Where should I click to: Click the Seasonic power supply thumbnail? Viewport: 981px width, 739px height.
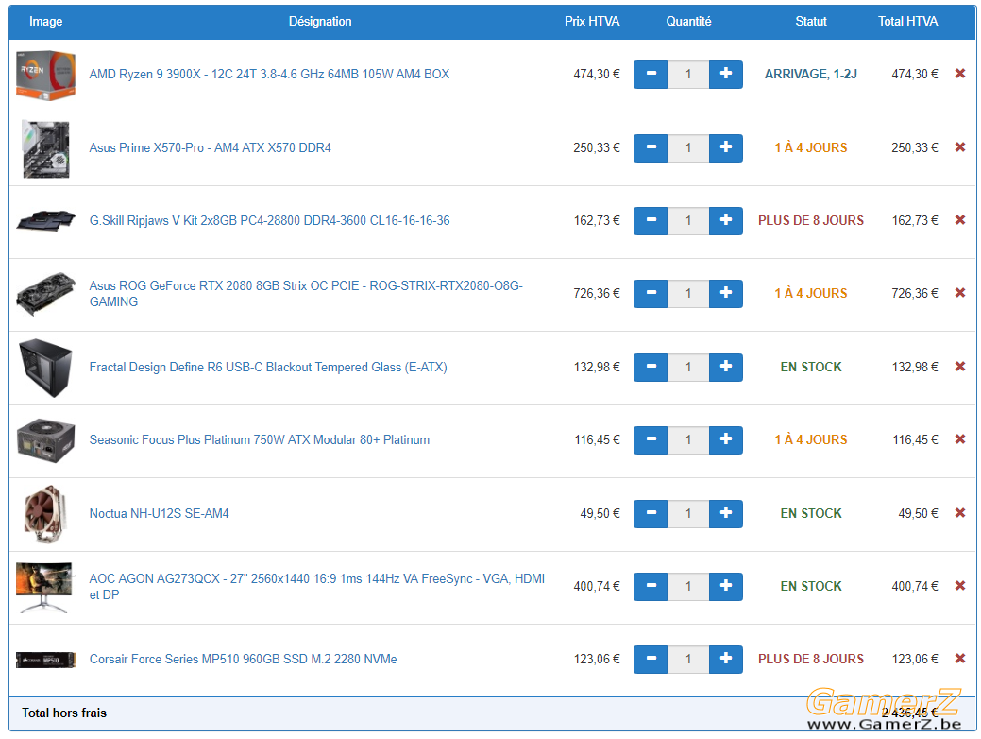pyautogui.click(x=45, y=441)
